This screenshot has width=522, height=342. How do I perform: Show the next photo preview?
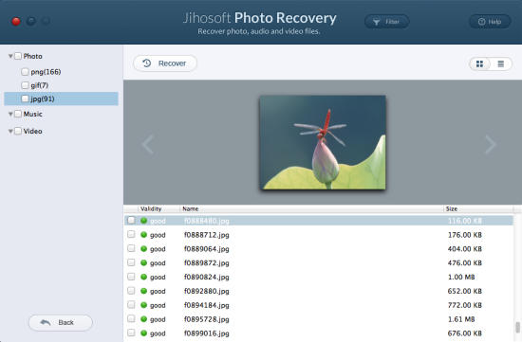pyautogui.click(x=491, y=144)
